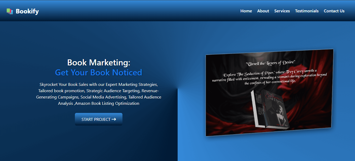Open the Services menu item
Viewport: 355px width, 161px height.
(x=282, y=11)
